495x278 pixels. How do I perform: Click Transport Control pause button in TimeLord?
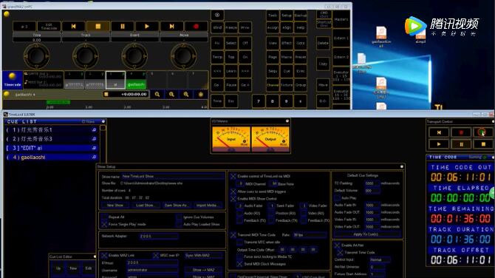(461, 144)
